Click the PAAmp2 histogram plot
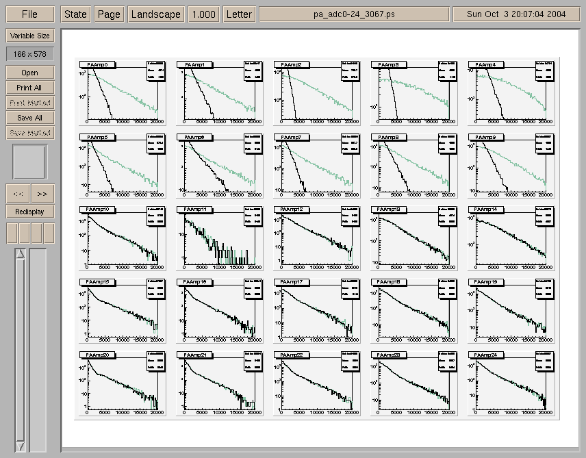This screenshot has width=586, height=458. pyautogui.click(x=317, y=92)
